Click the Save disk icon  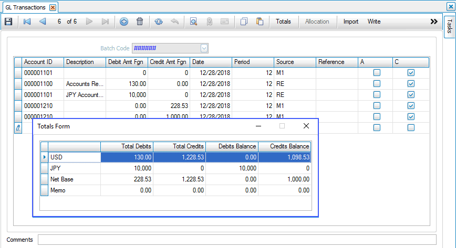click(x=8, y=21)
